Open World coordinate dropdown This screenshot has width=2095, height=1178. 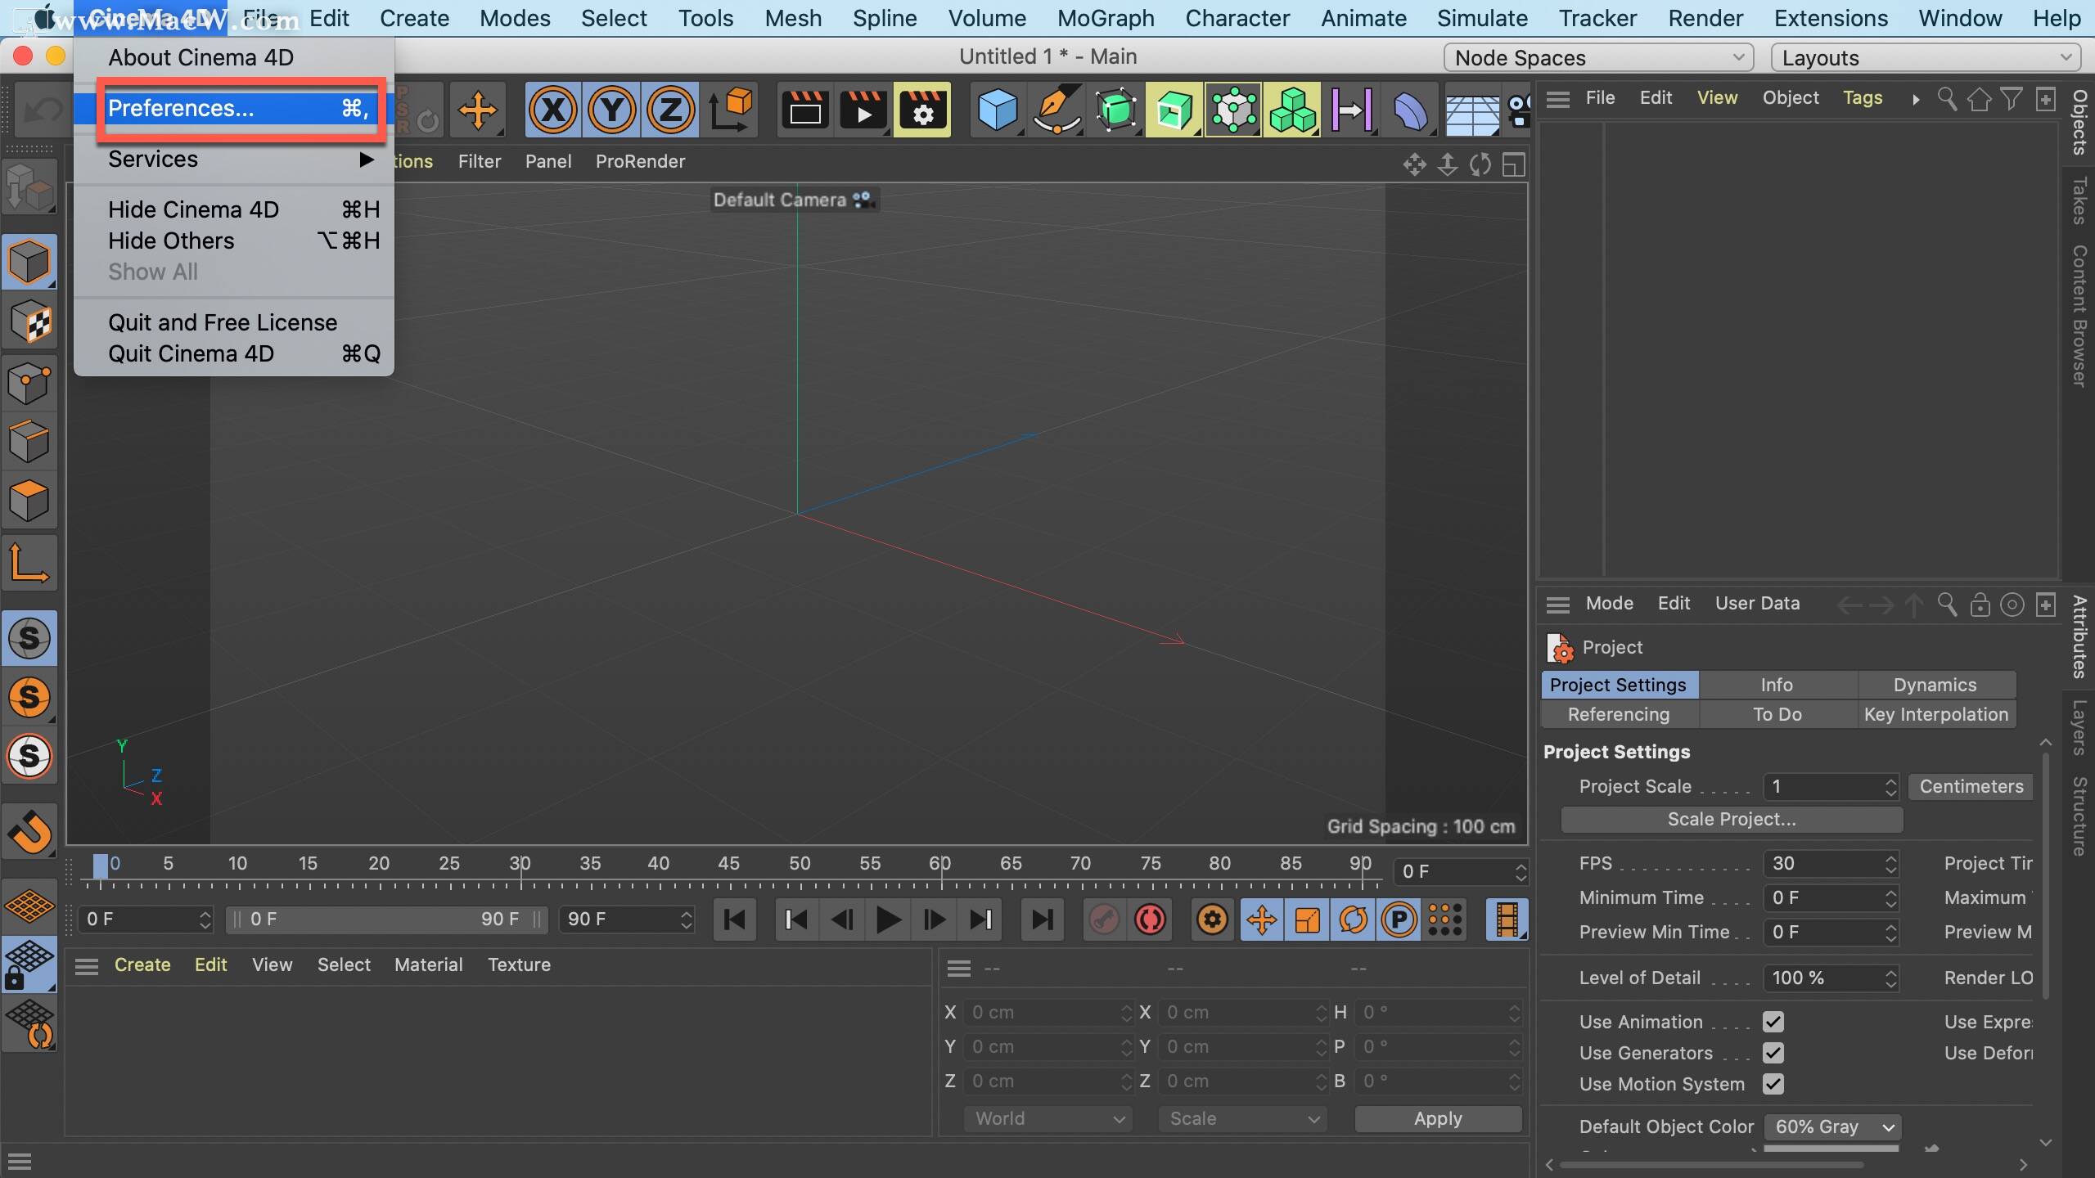coord(1048,1118)
